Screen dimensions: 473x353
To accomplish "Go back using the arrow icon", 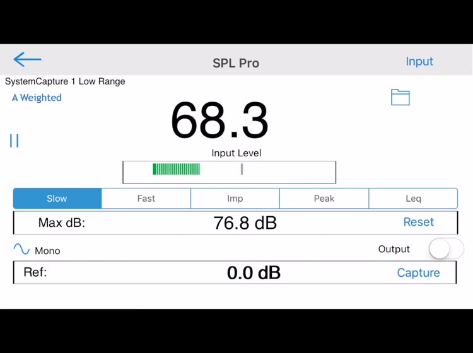I will [x=27, y=59].
